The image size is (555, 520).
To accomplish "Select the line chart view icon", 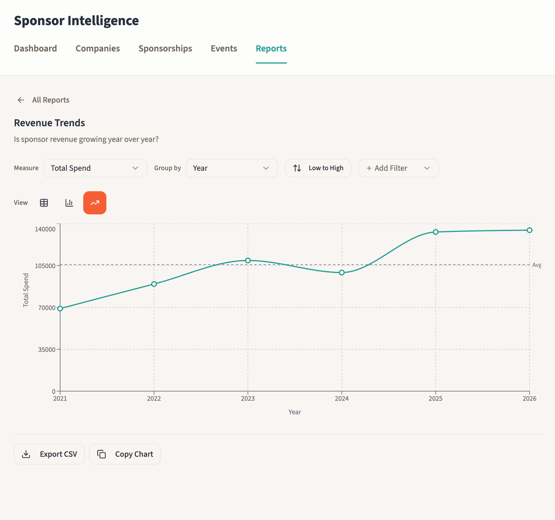I will (95, 203).
